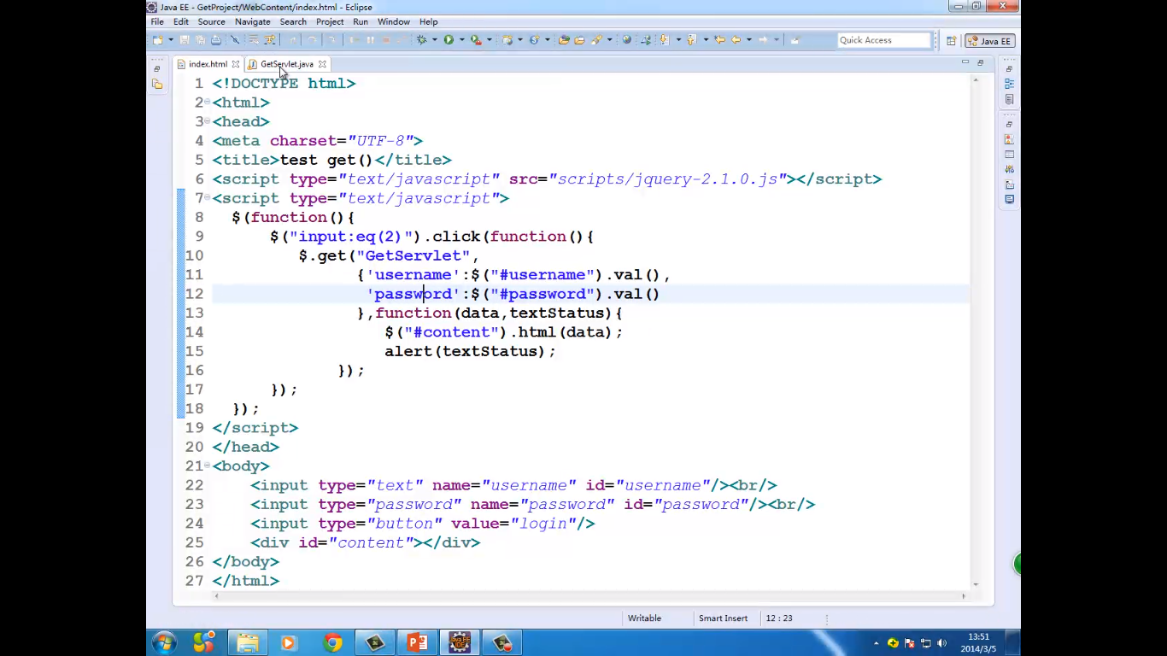Screen dimensions: 1167x656
Task: Click the Open Perspective icon
Action: click(951, 40)
